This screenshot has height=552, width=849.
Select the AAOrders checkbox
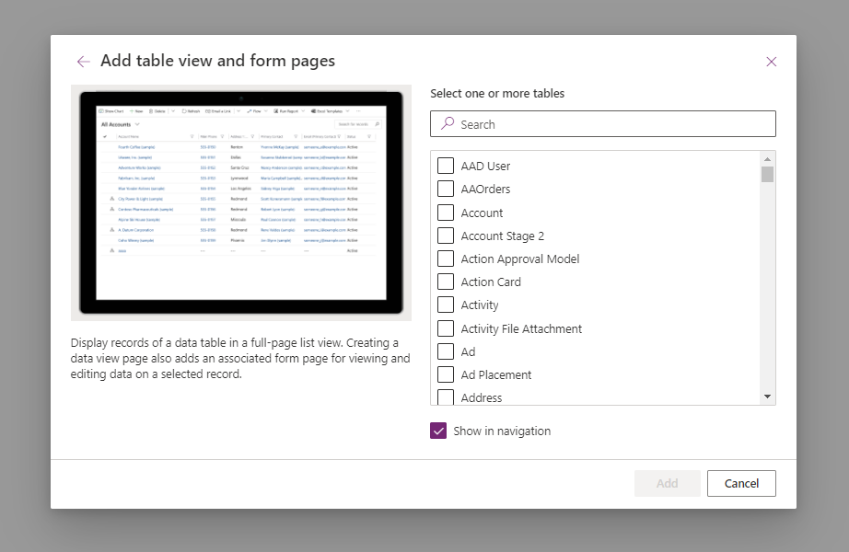(446, 189)
